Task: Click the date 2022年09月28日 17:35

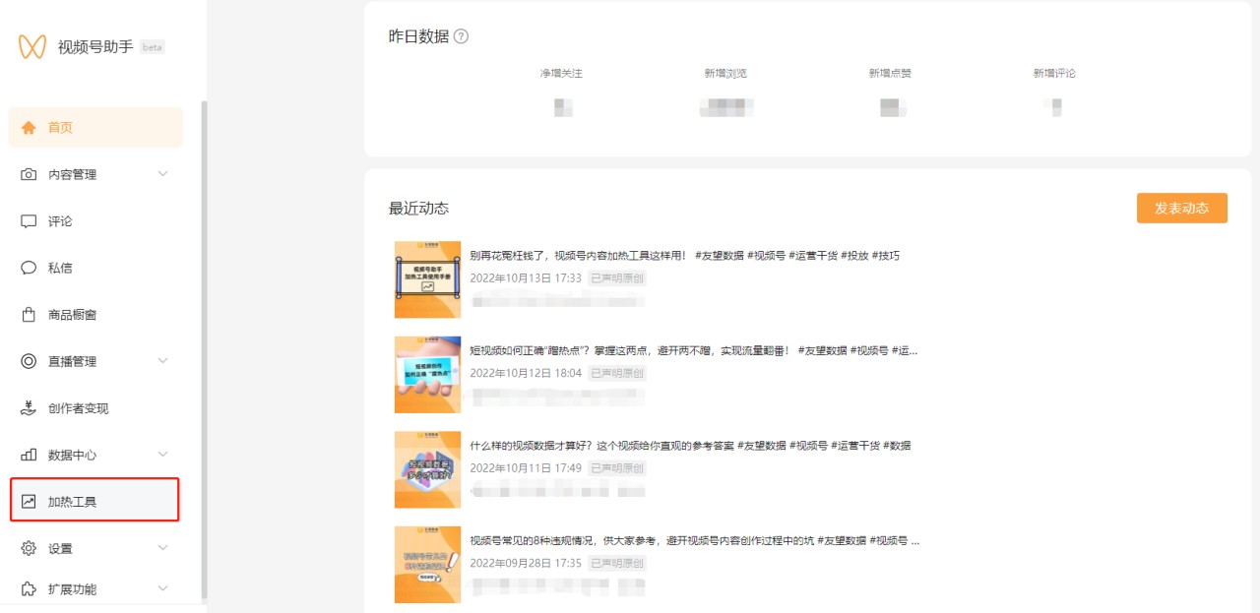Action: click(x=526, y=564)
